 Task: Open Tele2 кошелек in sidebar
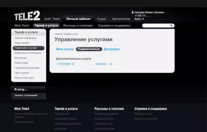coord(22,73)
